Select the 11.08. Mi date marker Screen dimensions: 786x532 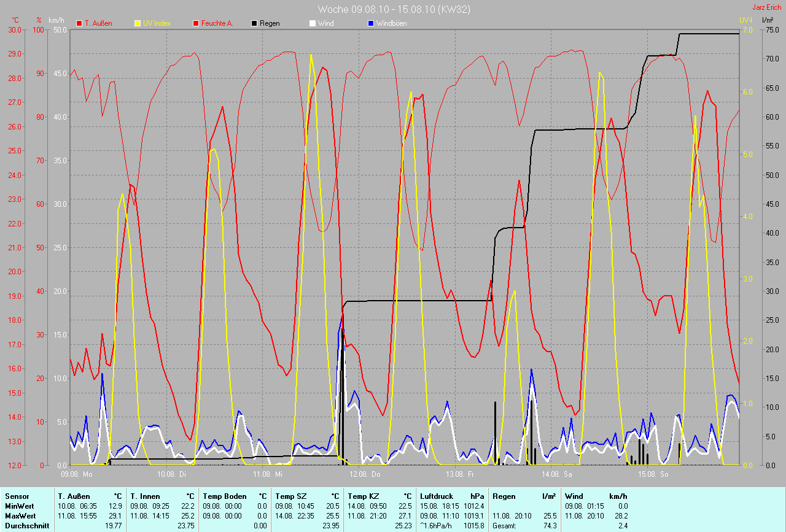click(270, 474)
